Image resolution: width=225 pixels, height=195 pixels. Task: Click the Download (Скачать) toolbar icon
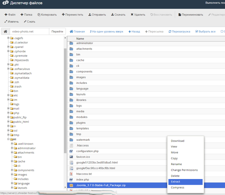(112, 15)
